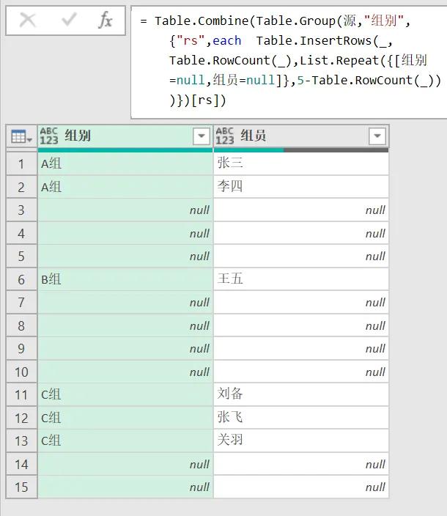The image size is (447, 516).
Task: Select row number 2
Action: (21, 187)
